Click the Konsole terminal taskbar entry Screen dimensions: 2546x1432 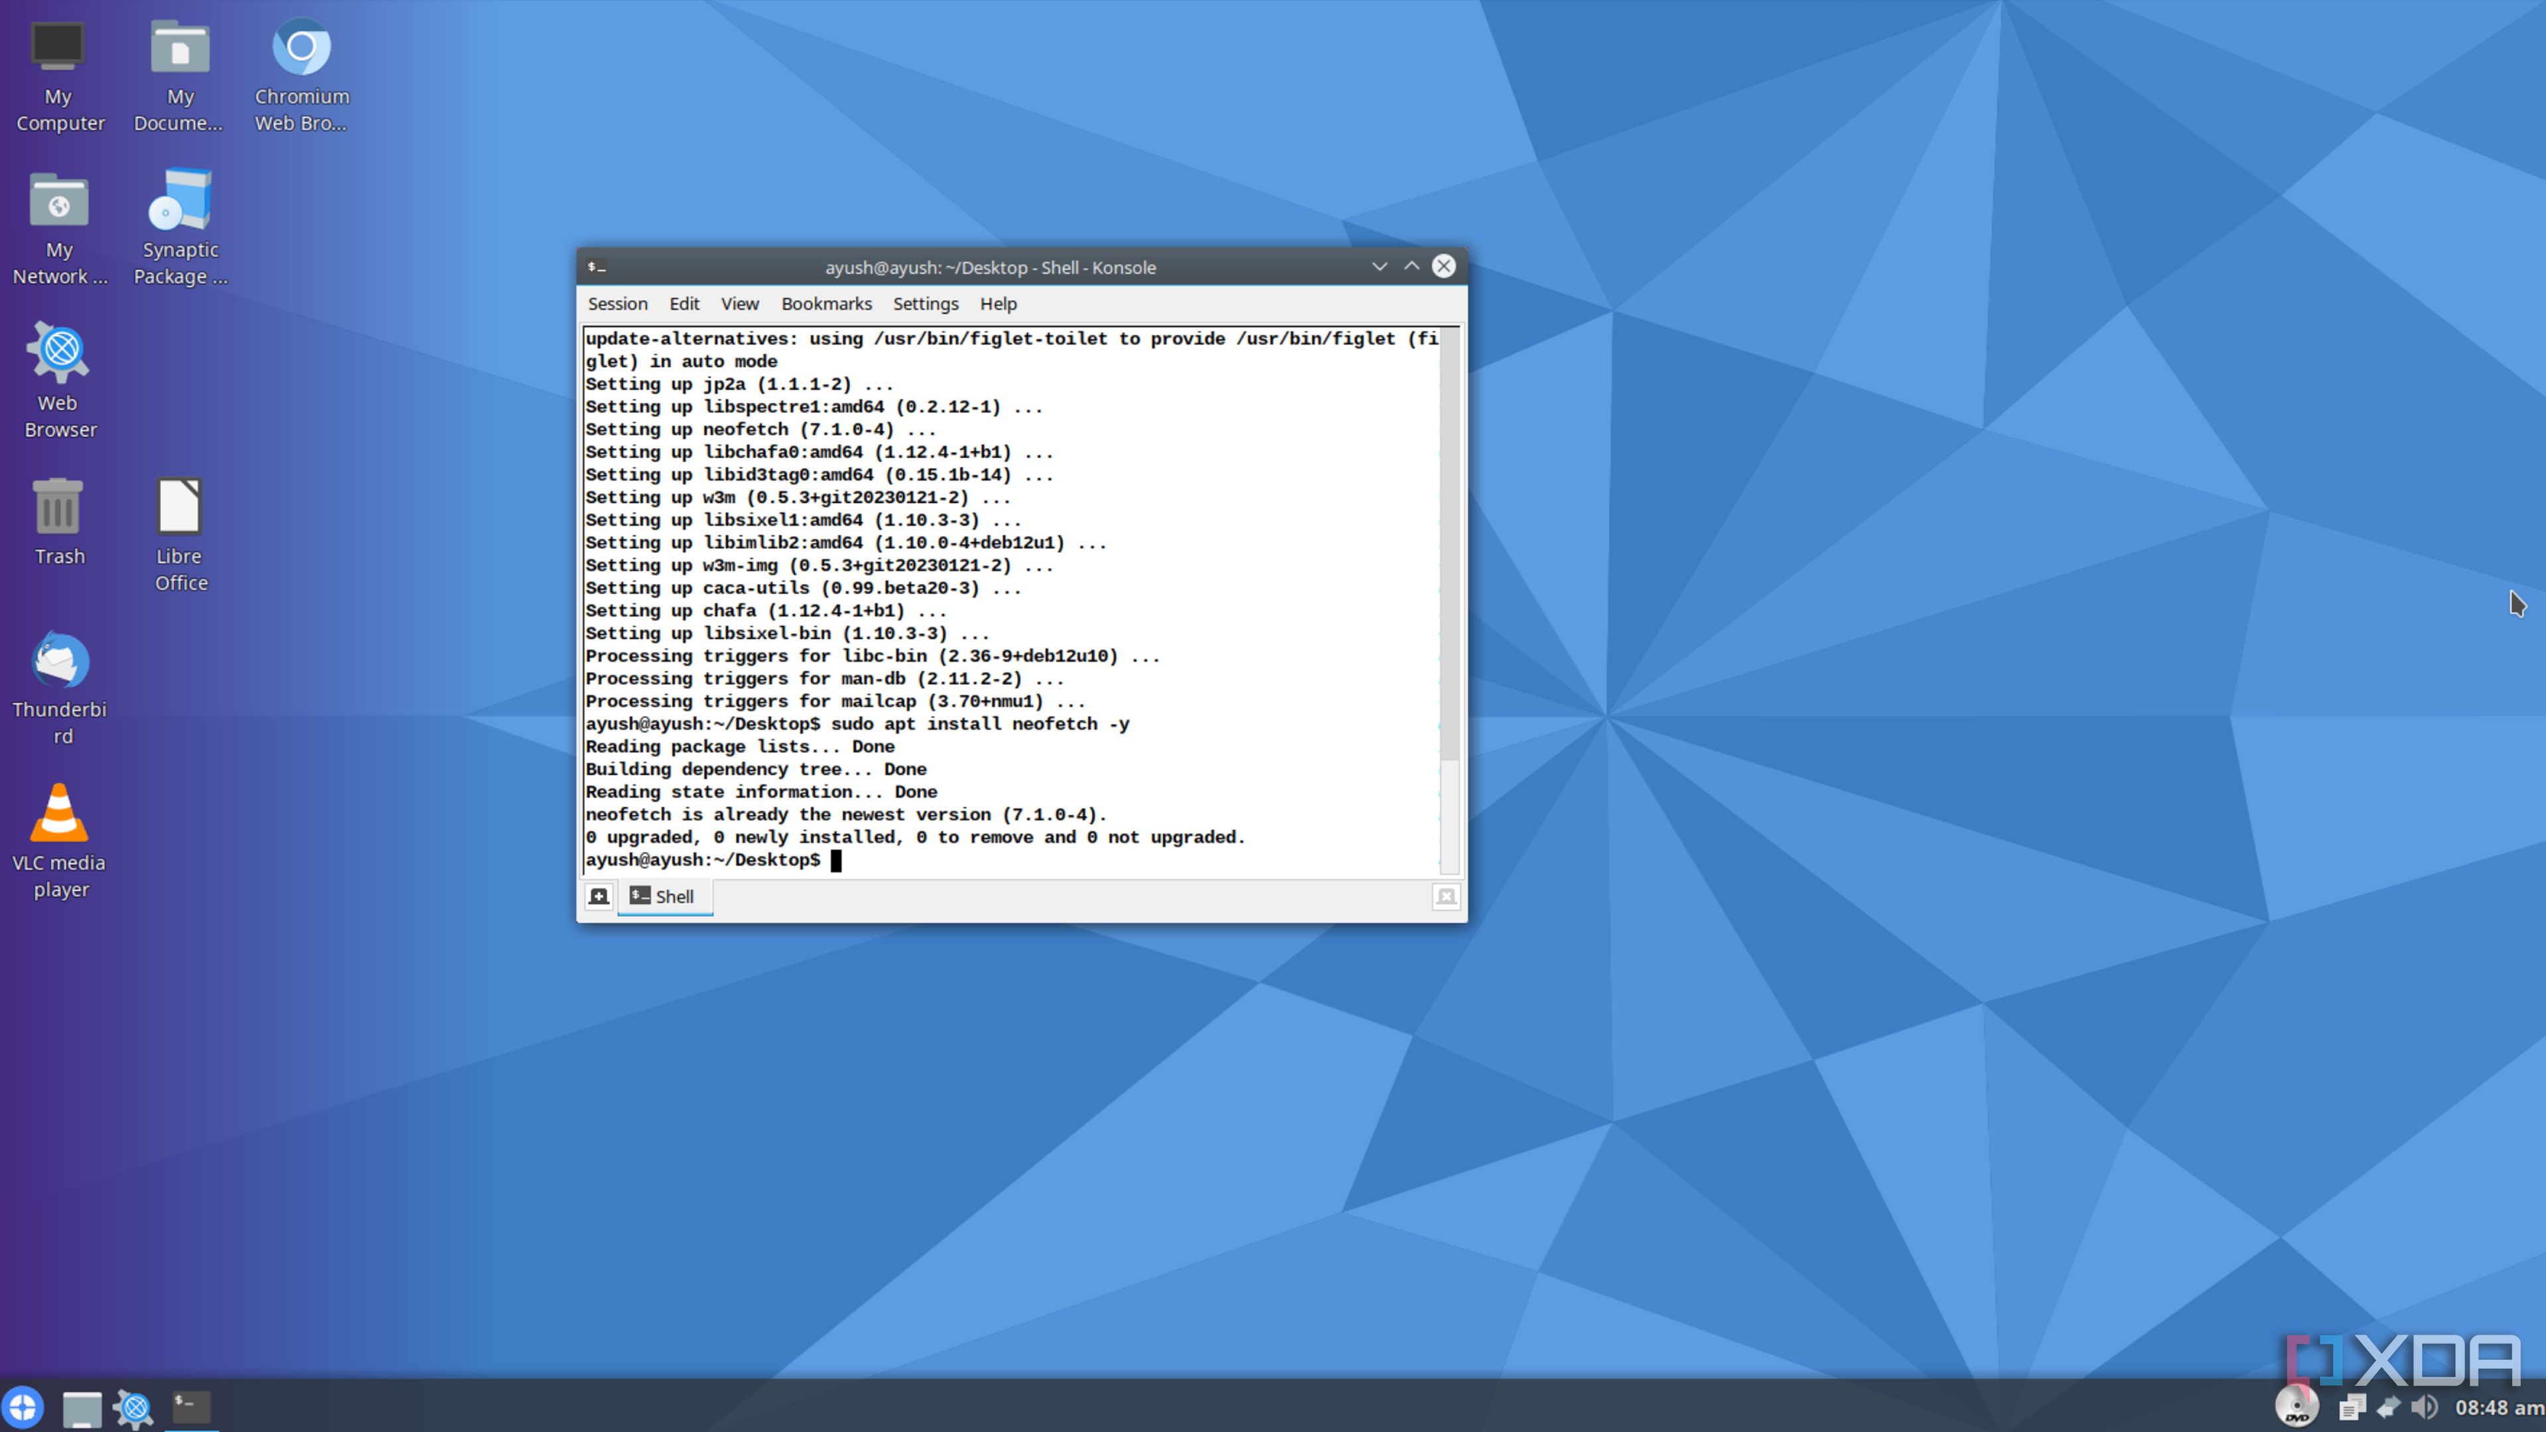(x=191, y=1406)
